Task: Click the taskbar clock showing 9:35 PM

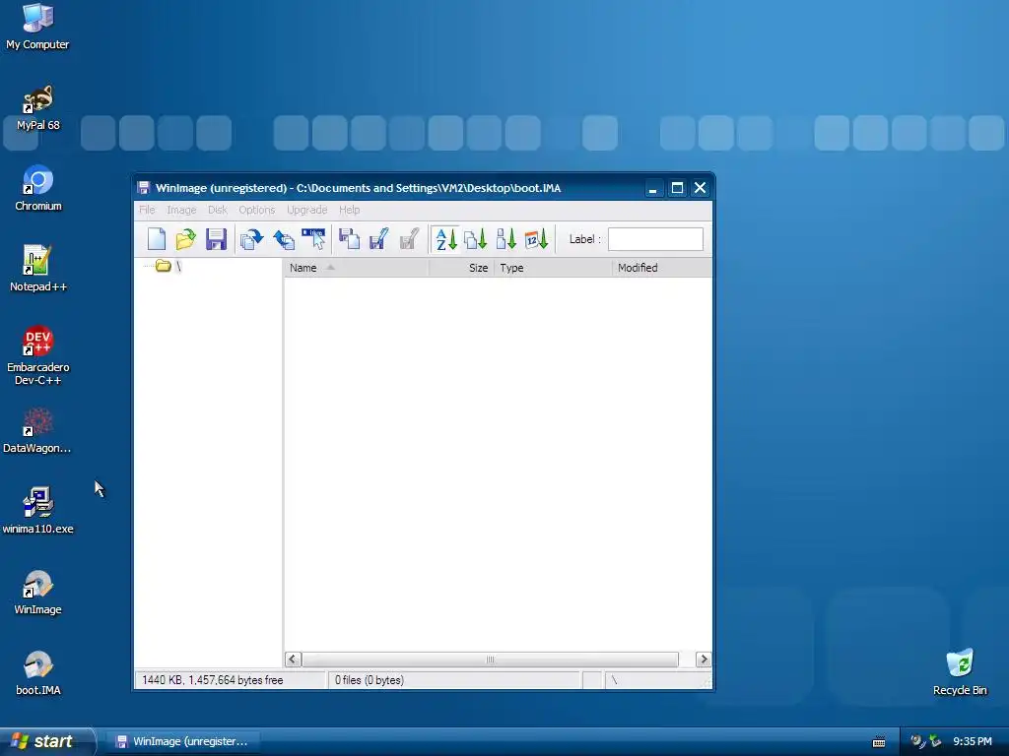Action: click(973, 741)
